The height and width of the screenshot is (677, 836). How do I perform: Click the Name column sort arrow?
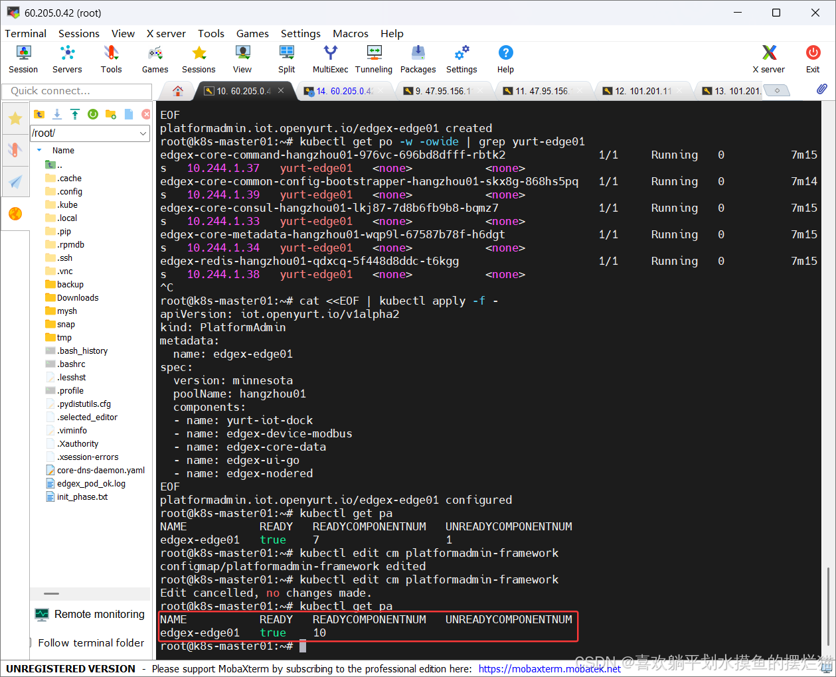[40, 151]
